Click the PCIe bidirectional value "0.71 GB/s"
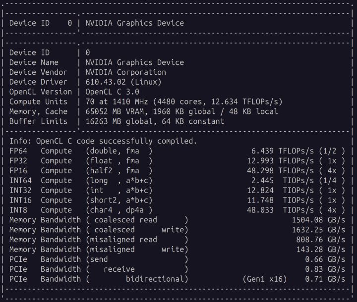This screenshot has width=357, height=302. click(325, 279)
